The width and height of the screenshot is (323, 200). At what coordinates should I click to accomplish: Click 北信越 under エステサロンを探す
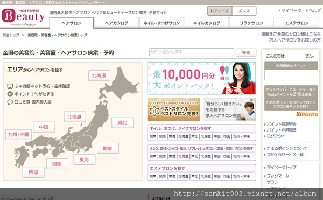coord(206,176)
